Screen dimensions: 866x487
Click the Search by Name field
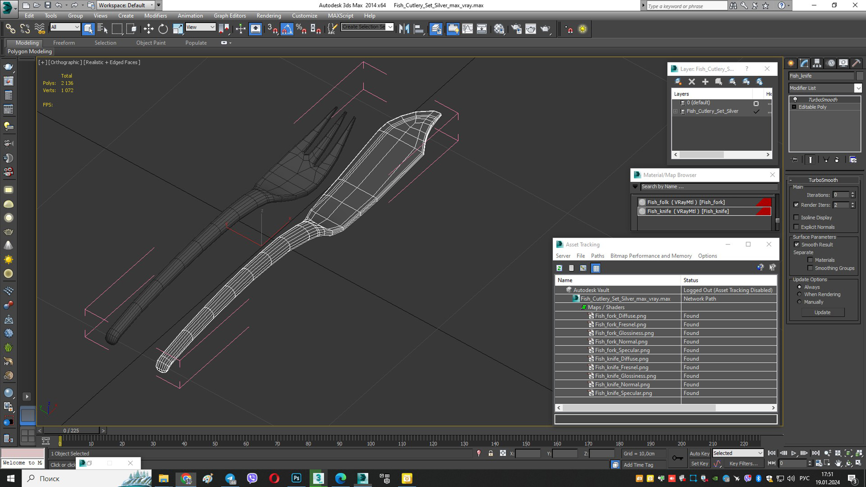[x=709, y=187]
